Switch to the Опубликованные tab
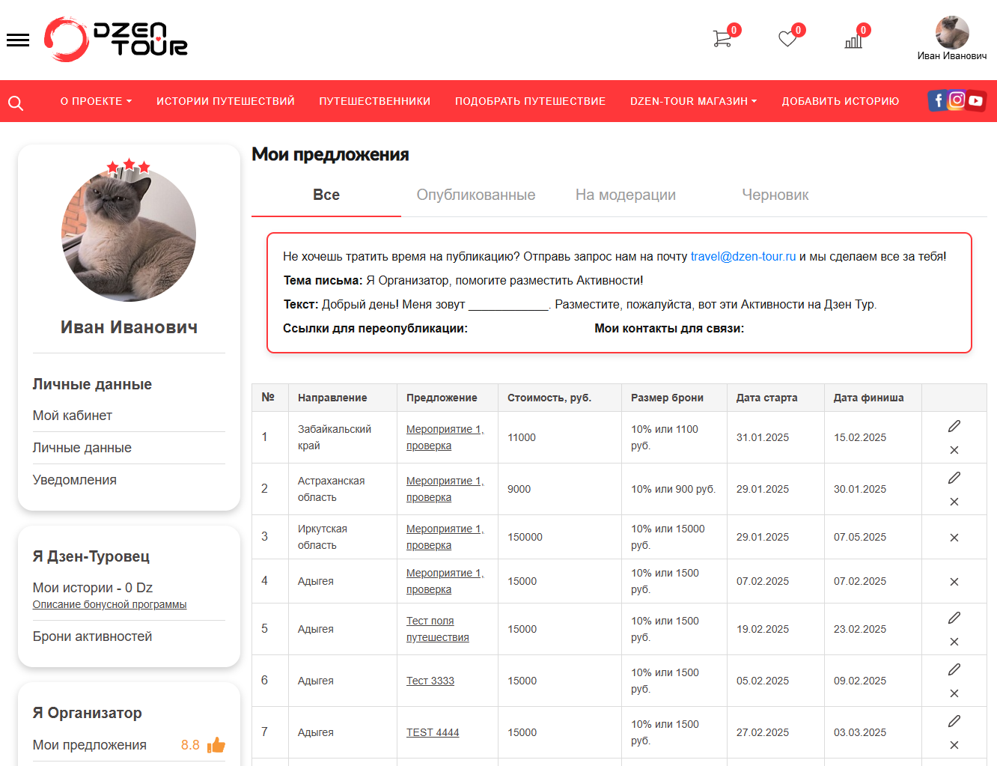997x766 pixels. pyautogui.click(x=476, y=195)
